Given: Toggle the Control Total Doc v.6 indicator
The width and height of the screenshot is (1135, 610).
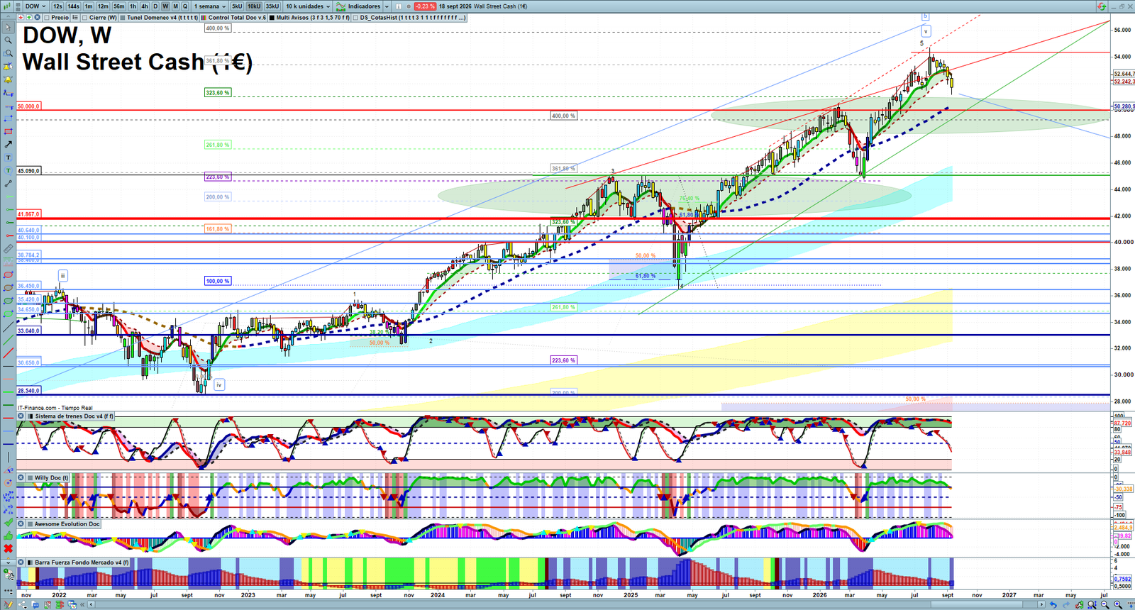Looking at the screenshot, I should pos(204,18).
